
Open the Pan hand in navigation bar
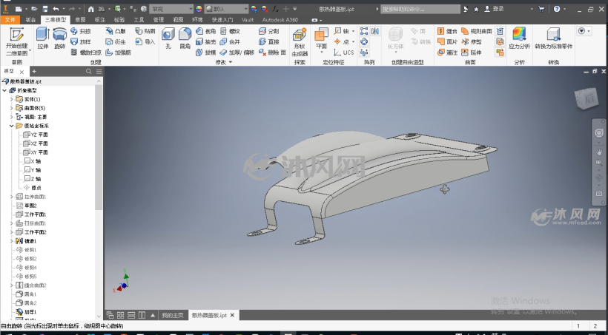pyautogui.click(x=598, y=152)
